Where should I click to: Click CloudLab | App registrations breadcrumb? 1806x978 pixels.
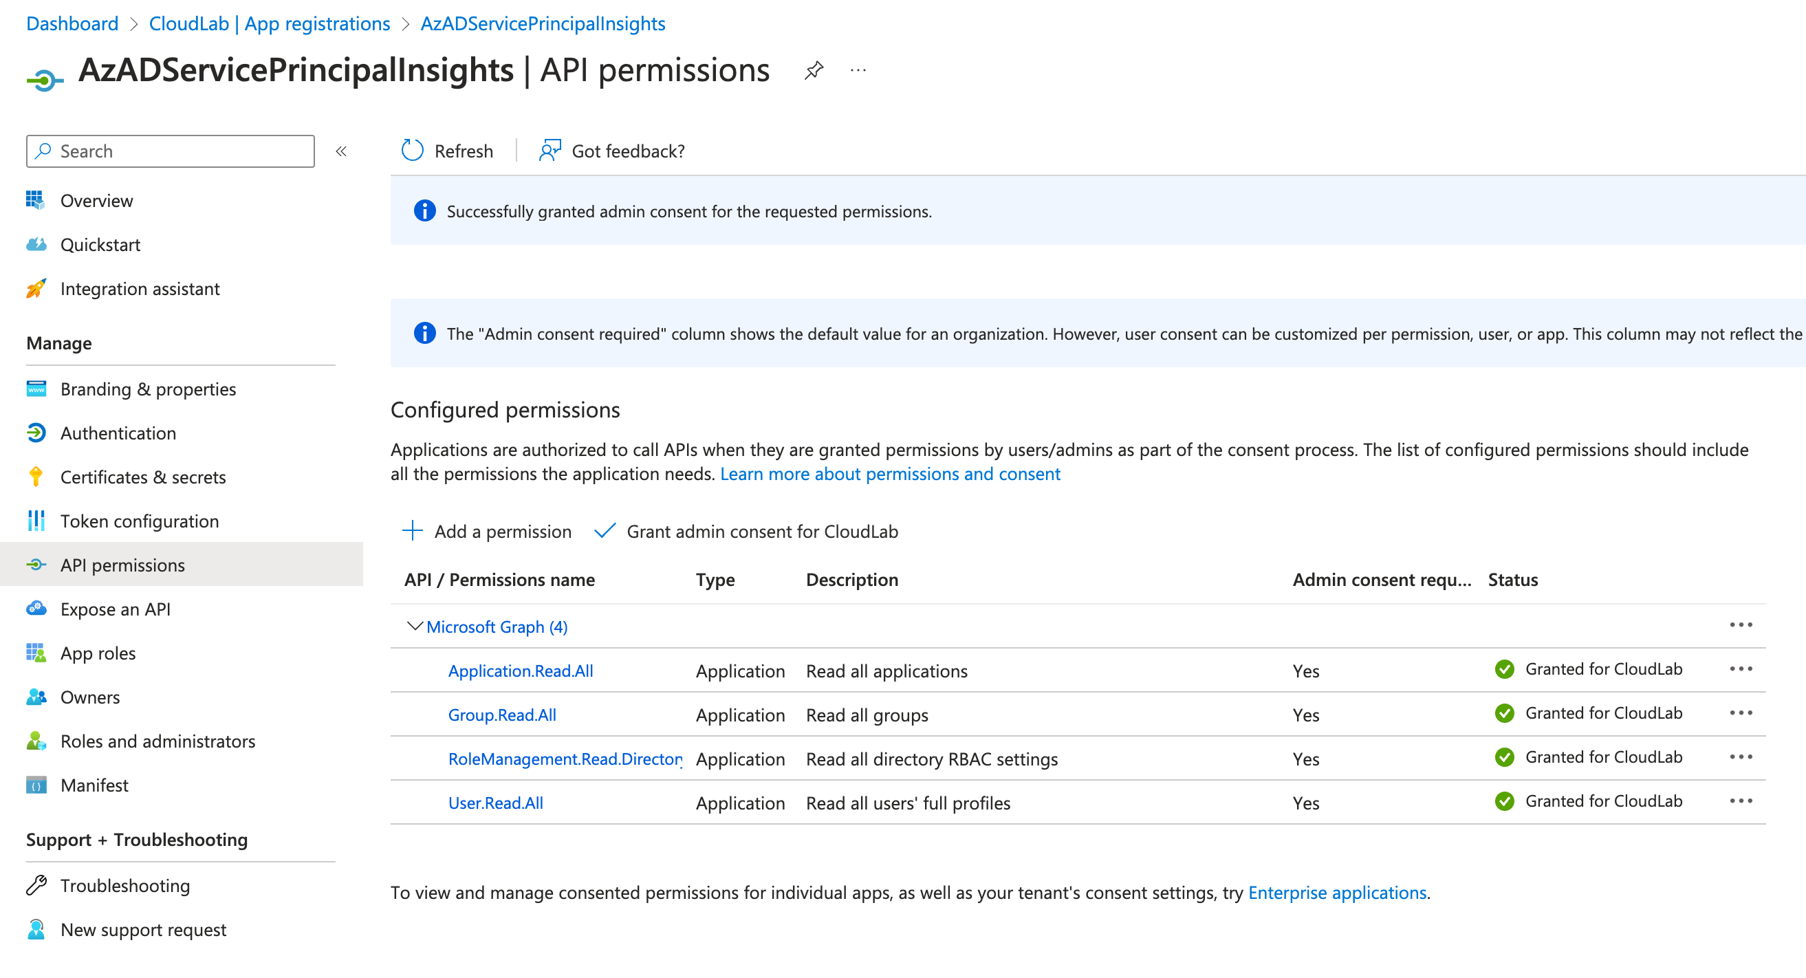coord(269,23)
